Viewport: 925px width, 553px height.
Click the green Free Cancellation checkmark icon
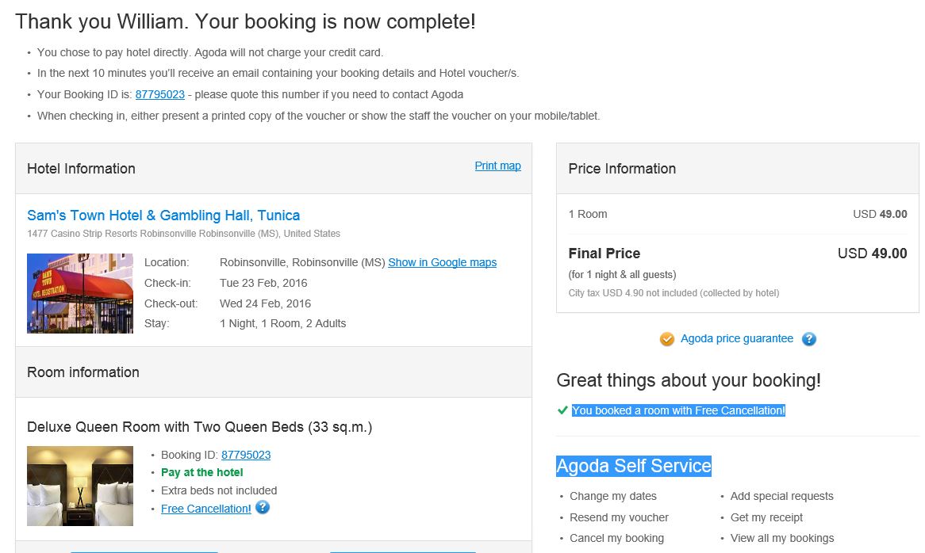[x=562, y=410]
